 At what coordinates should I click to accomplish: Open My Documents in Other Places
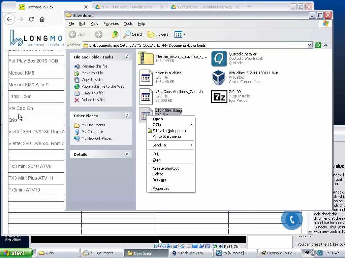[x=93, y=125]
